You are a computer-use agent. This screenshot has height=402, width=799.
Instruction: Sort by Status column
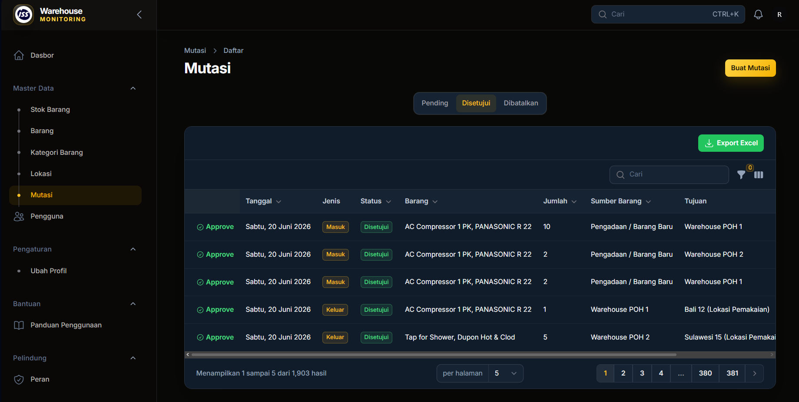point(376,201)
